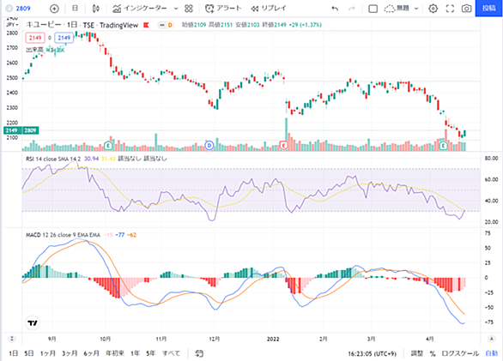Open the layout selection square icon
503x361 pixels.
coord(373,9)
